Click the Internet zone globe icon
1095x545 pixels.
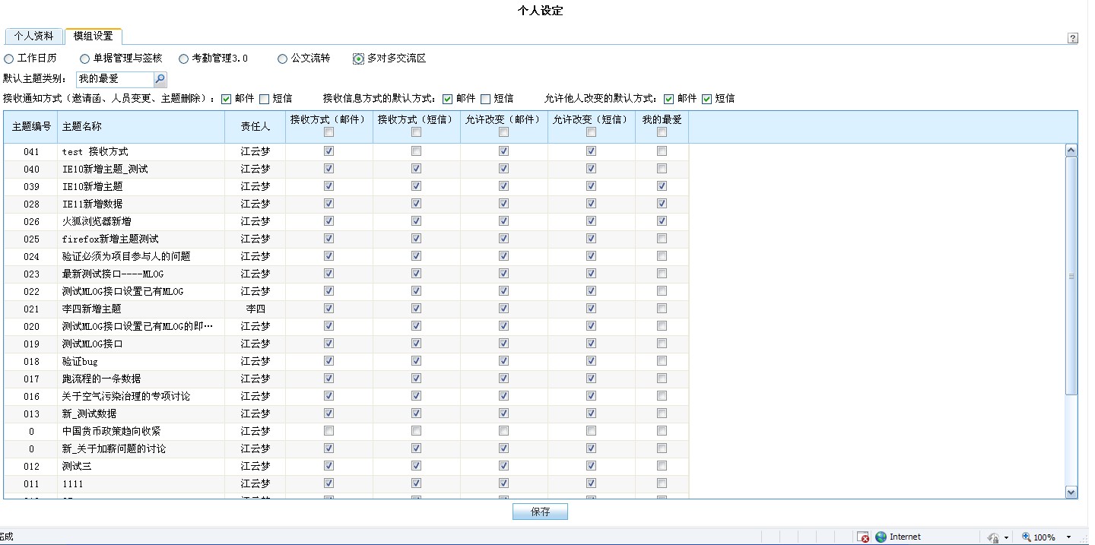click(881, 537)
